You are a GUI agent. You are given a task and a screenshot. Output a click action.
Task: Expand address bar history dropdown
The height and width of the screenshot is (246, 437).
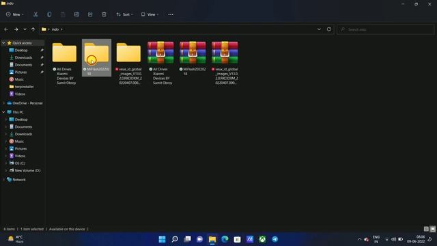pyautogui.click(x=319, y=29)
